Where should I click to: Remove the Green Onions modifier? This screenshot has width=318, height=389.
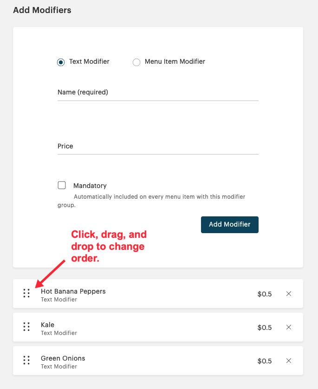click(x=289, y=361)
